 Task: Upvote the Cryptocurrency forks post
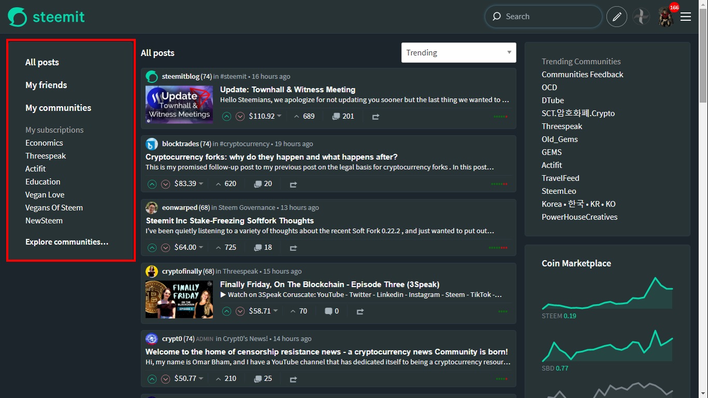point(152,184)
